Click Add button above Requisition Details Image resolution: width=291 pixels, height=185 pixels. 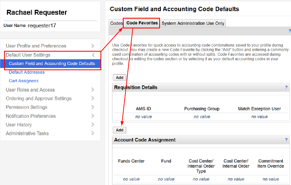120,78
